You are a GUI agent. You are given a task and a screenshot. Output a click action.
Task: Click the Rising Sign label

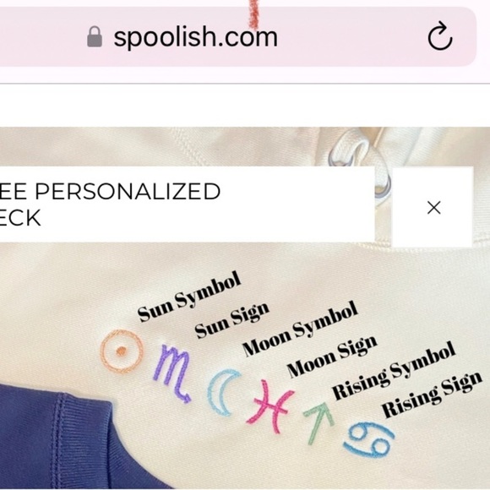[x=432, y=394]
